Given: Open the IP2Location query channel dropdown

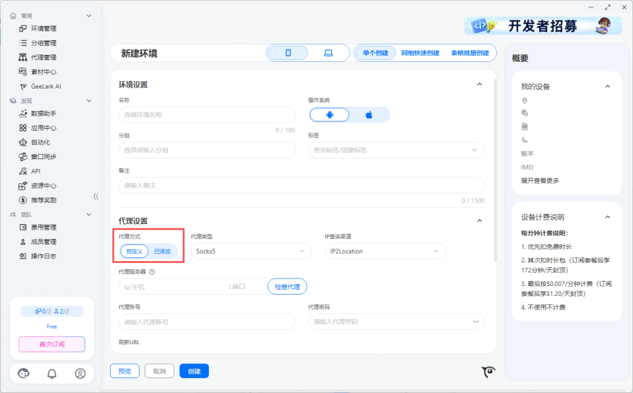Looking at the screenshot, I should tap(384, 251).
